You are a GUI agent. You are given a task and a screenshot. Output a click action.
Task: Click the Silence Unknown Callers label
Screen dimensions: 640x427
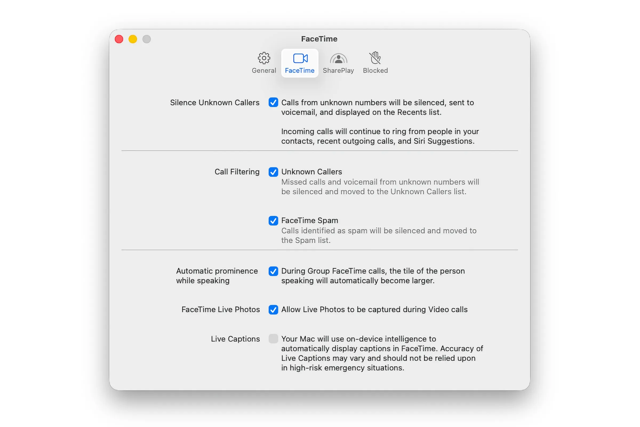pyautogui.click(x=215, y=103)
